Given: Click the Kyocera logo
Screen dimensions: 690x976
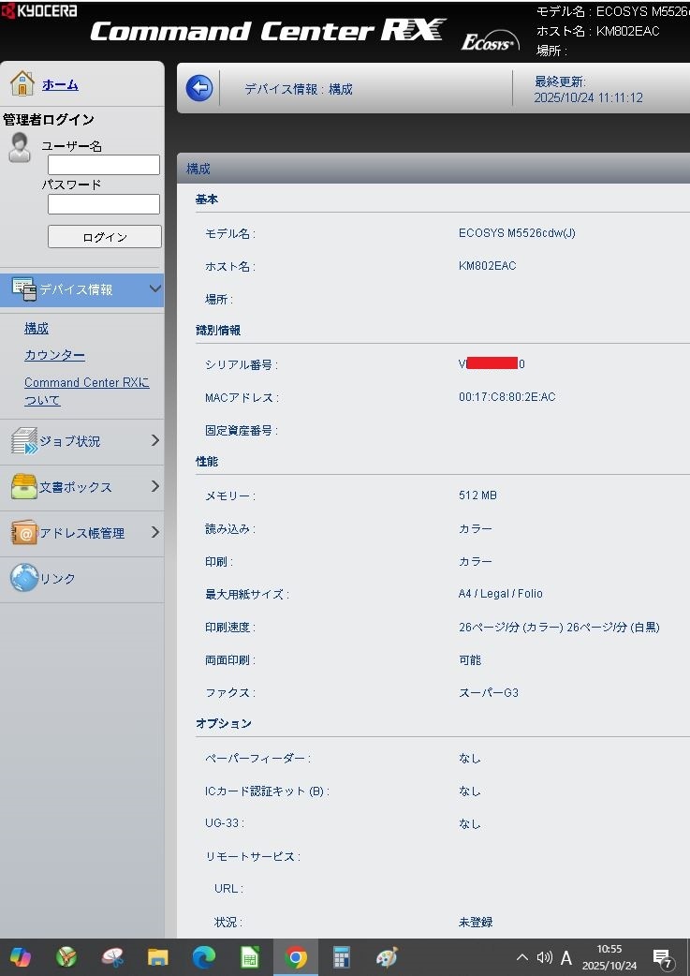Looking at the screenshot, I should tap(40, 10).
